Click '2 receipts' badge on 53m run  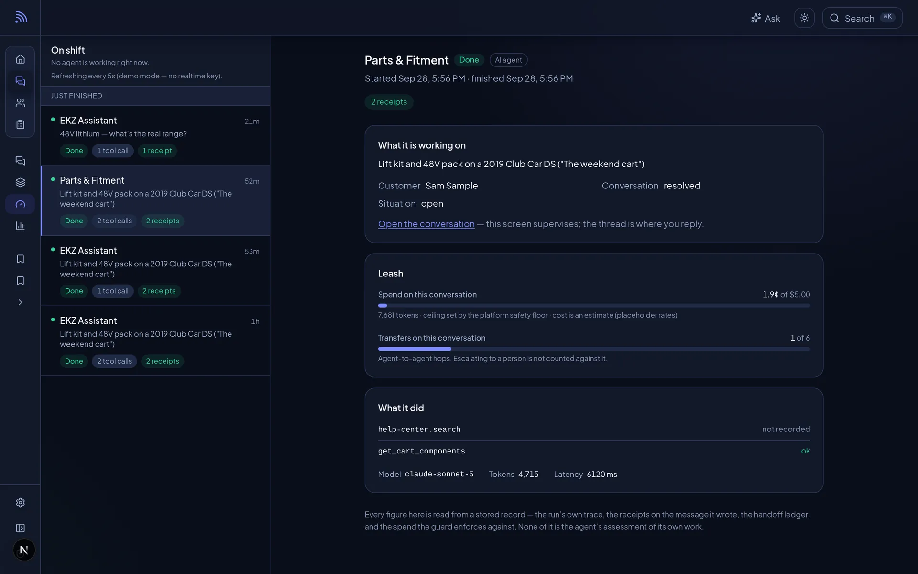click(159, 291)
